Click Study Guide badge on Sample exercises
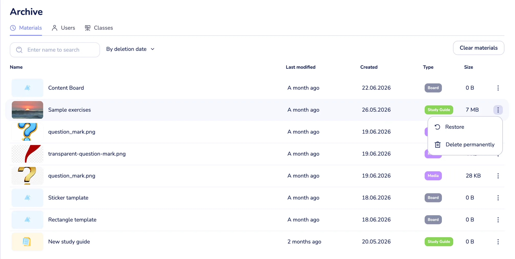Viewport: 515px width, 259px height. pyautogui.click(x=439, y=110)
